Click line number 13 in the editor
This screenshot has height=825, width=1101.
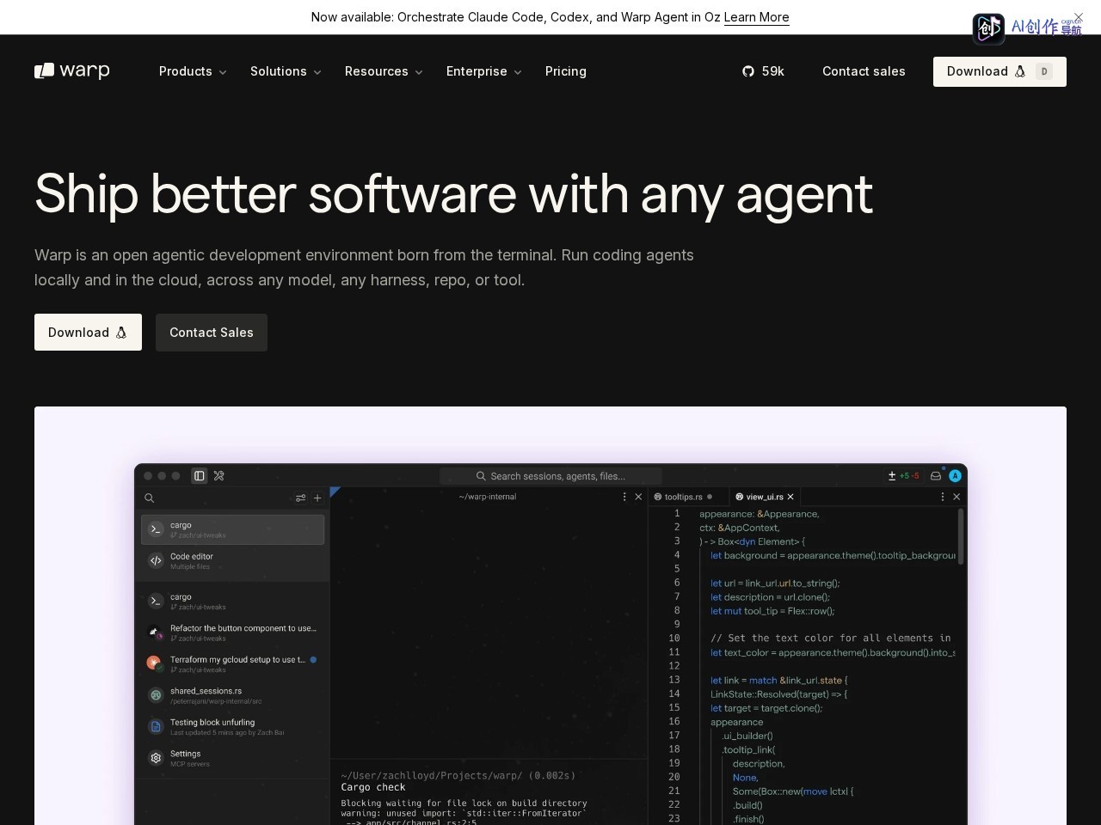click(x=675, y=680)
